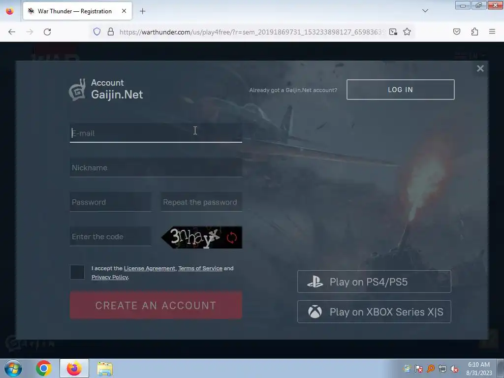The height and width of the screenshot is (378, 504).
Task: Open picture-in-picture icon in address bar
Action: (x=393, y=32)
